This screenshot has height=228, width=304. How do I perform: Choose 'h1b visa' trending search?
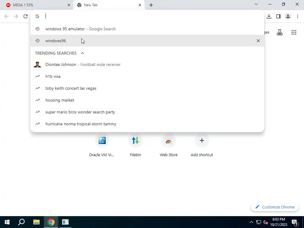point(147,76)
